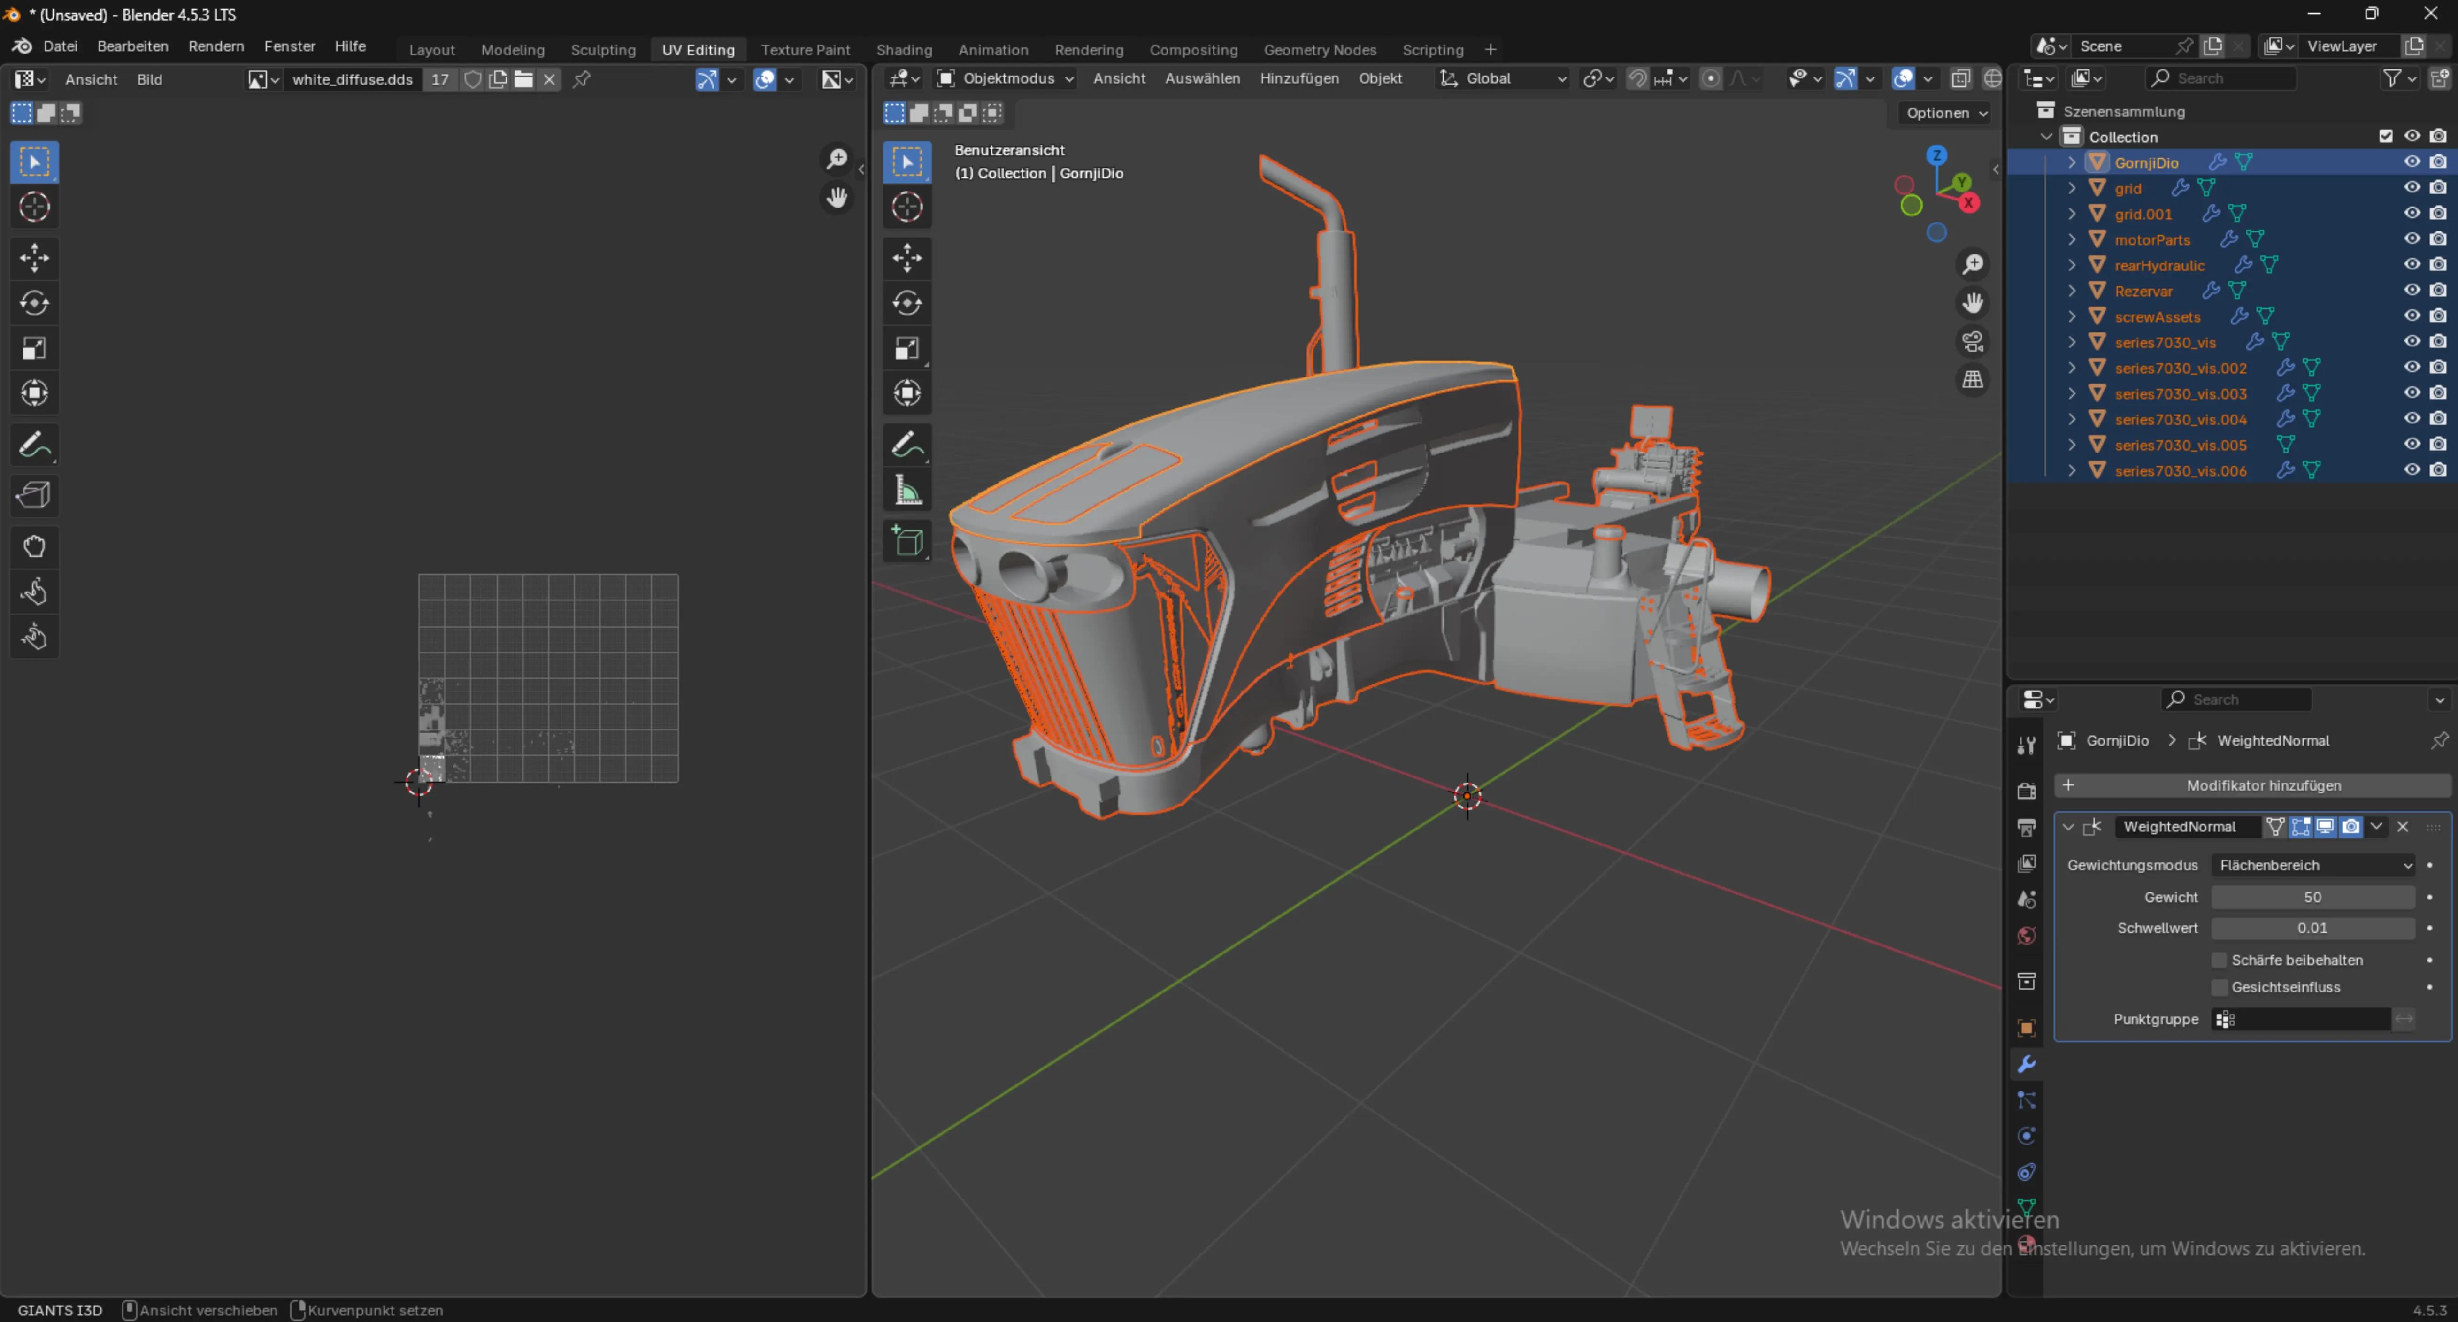
Task: Hide the Rezervar object with its eye icon
Action: (x=2411, y=290)
